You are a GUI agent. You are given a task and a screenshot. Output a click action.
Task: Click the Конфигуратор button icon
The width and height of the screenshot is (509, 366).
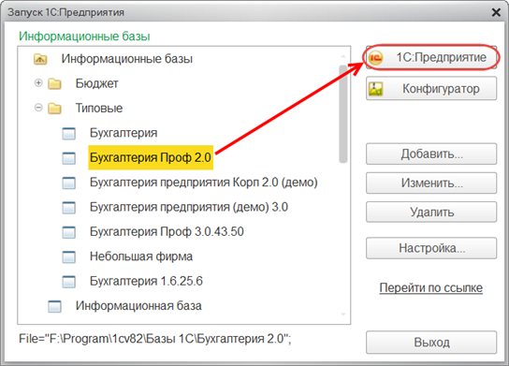(x=376, y=89)
